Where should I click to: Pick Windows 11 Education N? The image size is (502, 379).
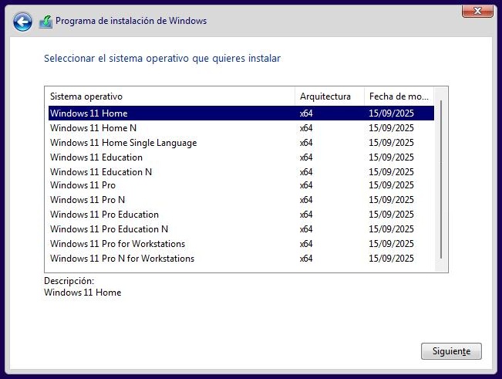point(241,171)
